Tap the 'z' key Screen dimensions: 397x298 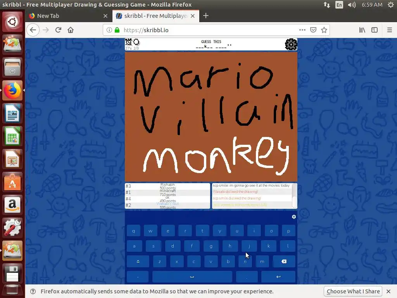click(160, 261)
